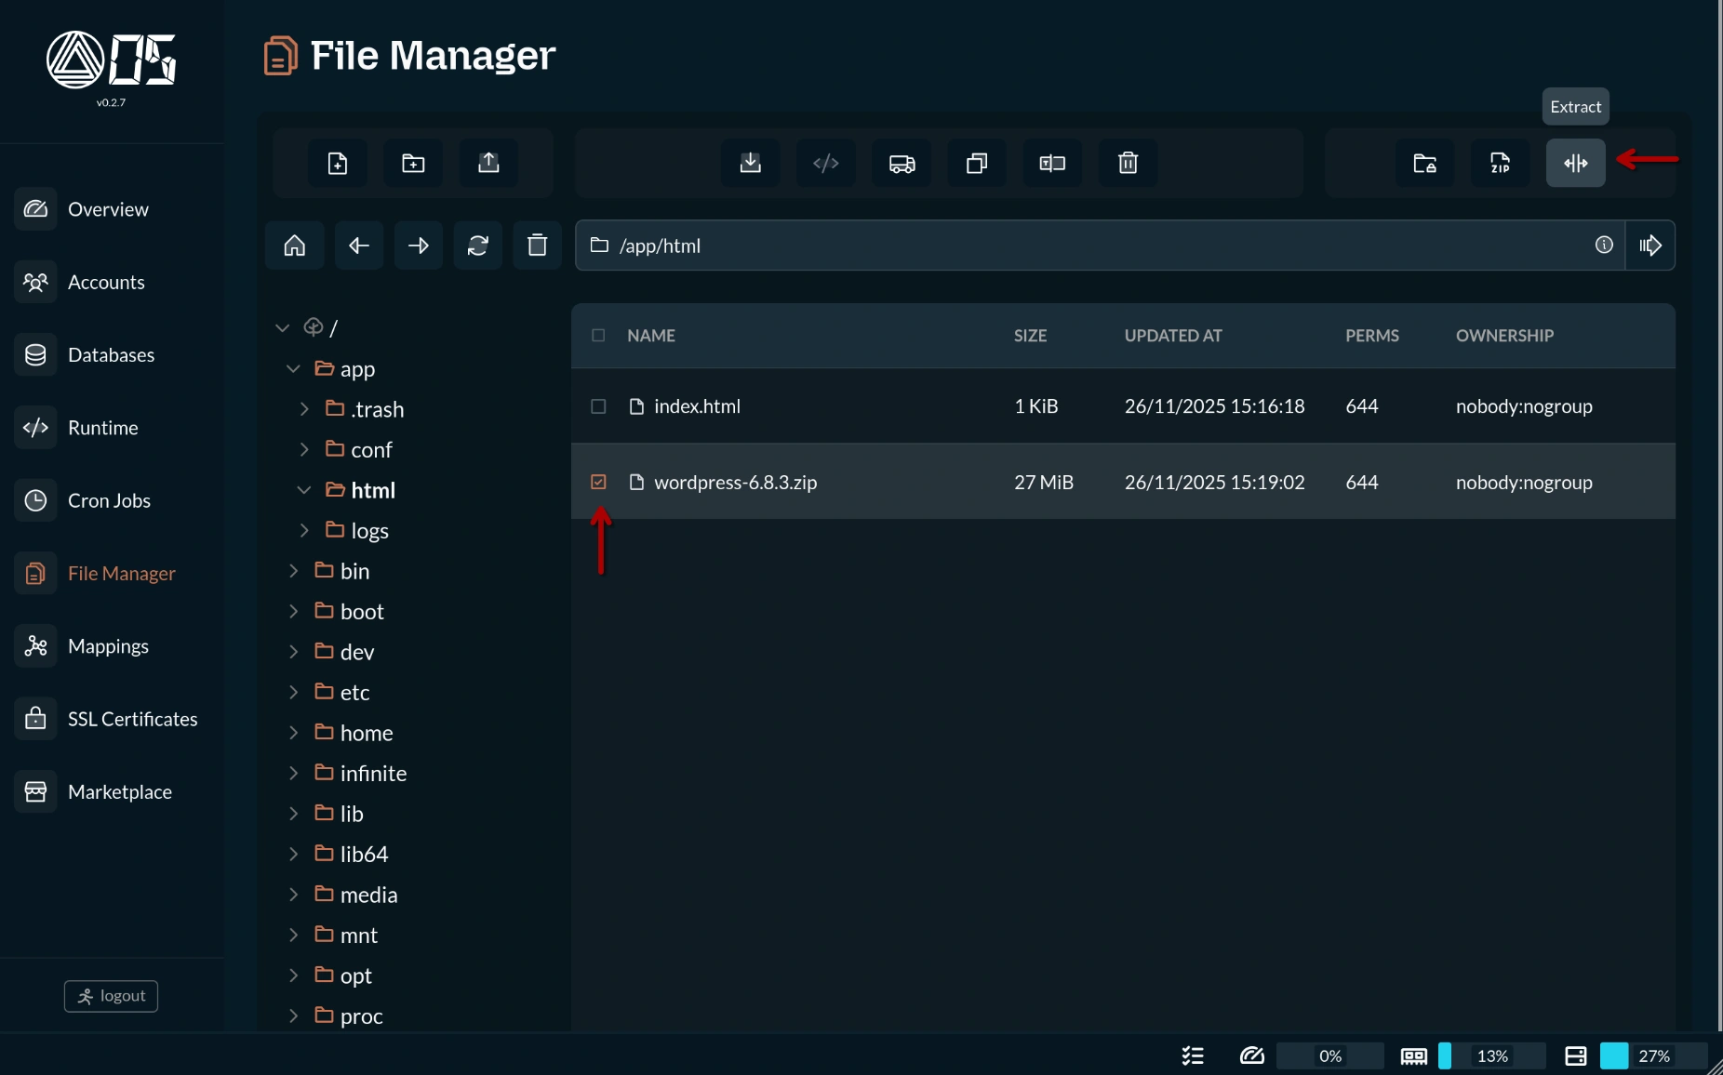Toggle the select-all checkbox in header
Viewport: 1723px width, 1075px height.
tap(598, 336)
